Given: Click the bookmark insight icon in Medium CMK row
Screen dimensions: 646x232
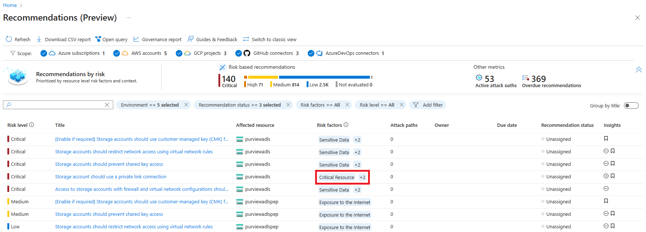Looking at the screenshot, I should point(606,201).
